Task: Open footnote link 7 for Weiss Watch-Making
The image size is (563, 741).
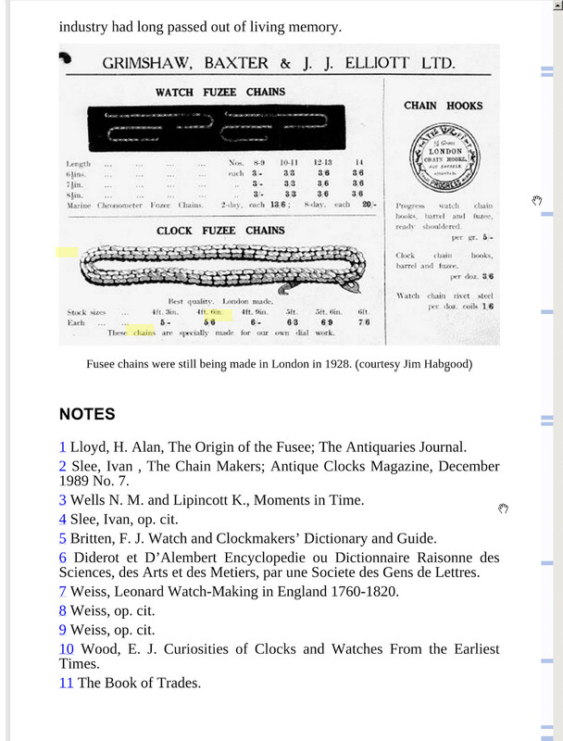Action: pos(62,592)
